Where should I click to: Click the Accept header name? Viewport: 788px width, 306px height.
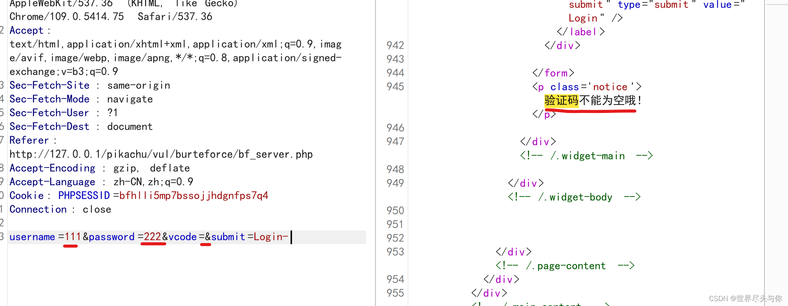pos(26,31)
